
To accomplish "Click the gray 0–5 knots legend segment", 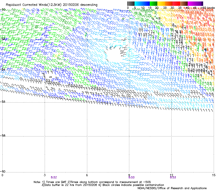I will (x=131, y=4).
